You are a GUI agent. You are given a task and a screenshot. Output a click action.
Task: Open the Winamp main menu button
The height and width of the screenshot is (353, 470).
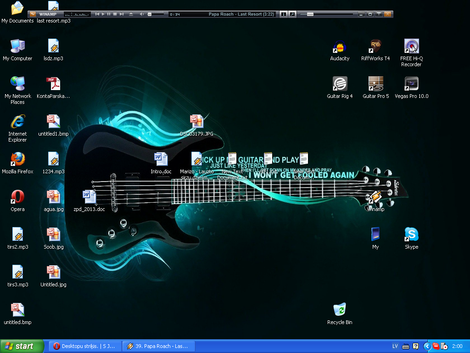click(33, 14)
